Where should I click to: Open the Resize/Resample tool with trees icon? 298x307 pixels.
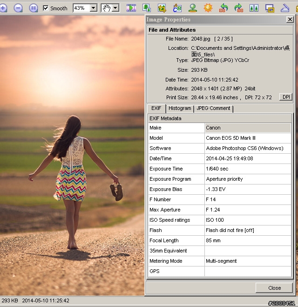point(147,8)
